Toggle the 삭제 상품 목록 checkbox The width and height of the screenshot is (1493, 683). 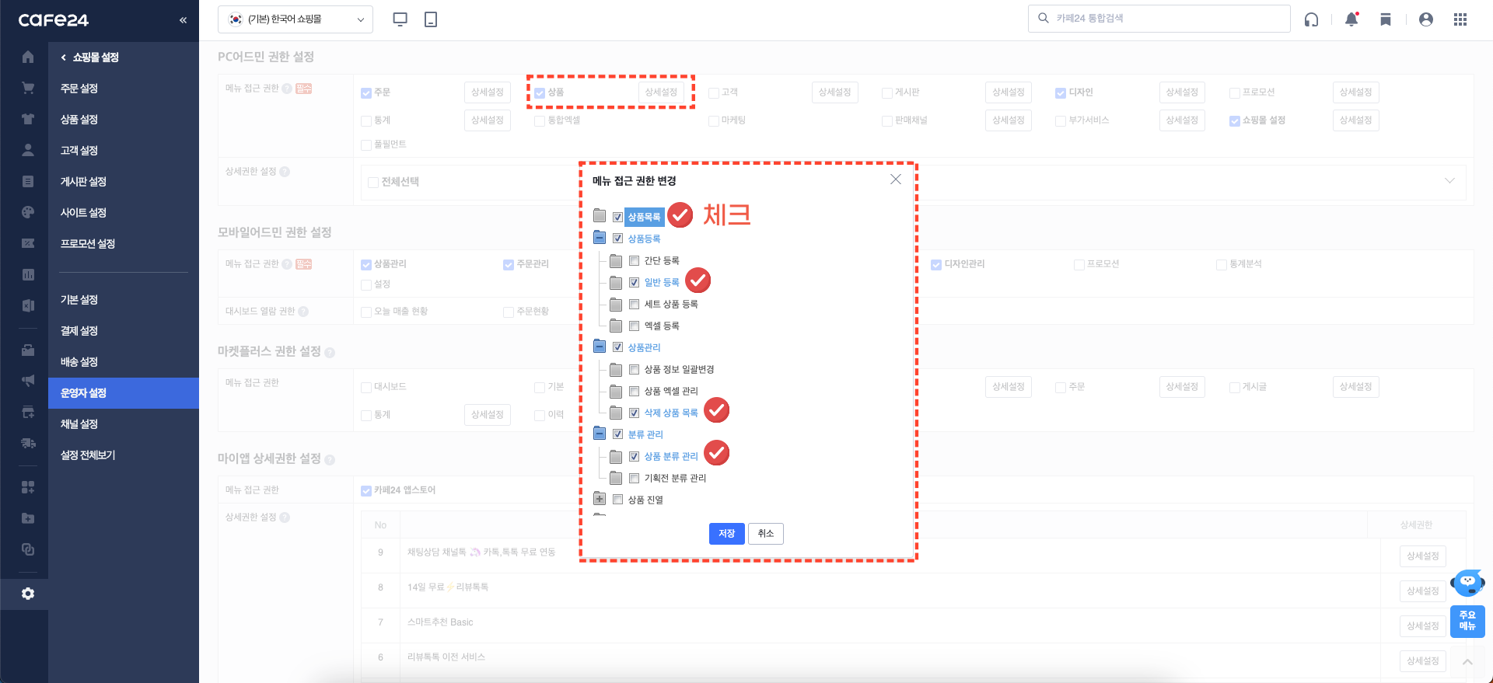tap(634, 413)
